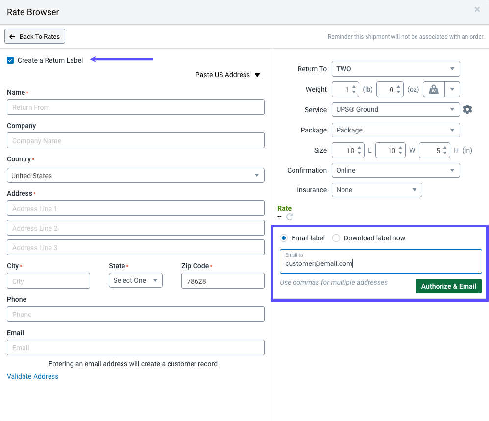Open the Service dropdown showing UPS Ground
The image size is (489, 421).
point(395,109)
